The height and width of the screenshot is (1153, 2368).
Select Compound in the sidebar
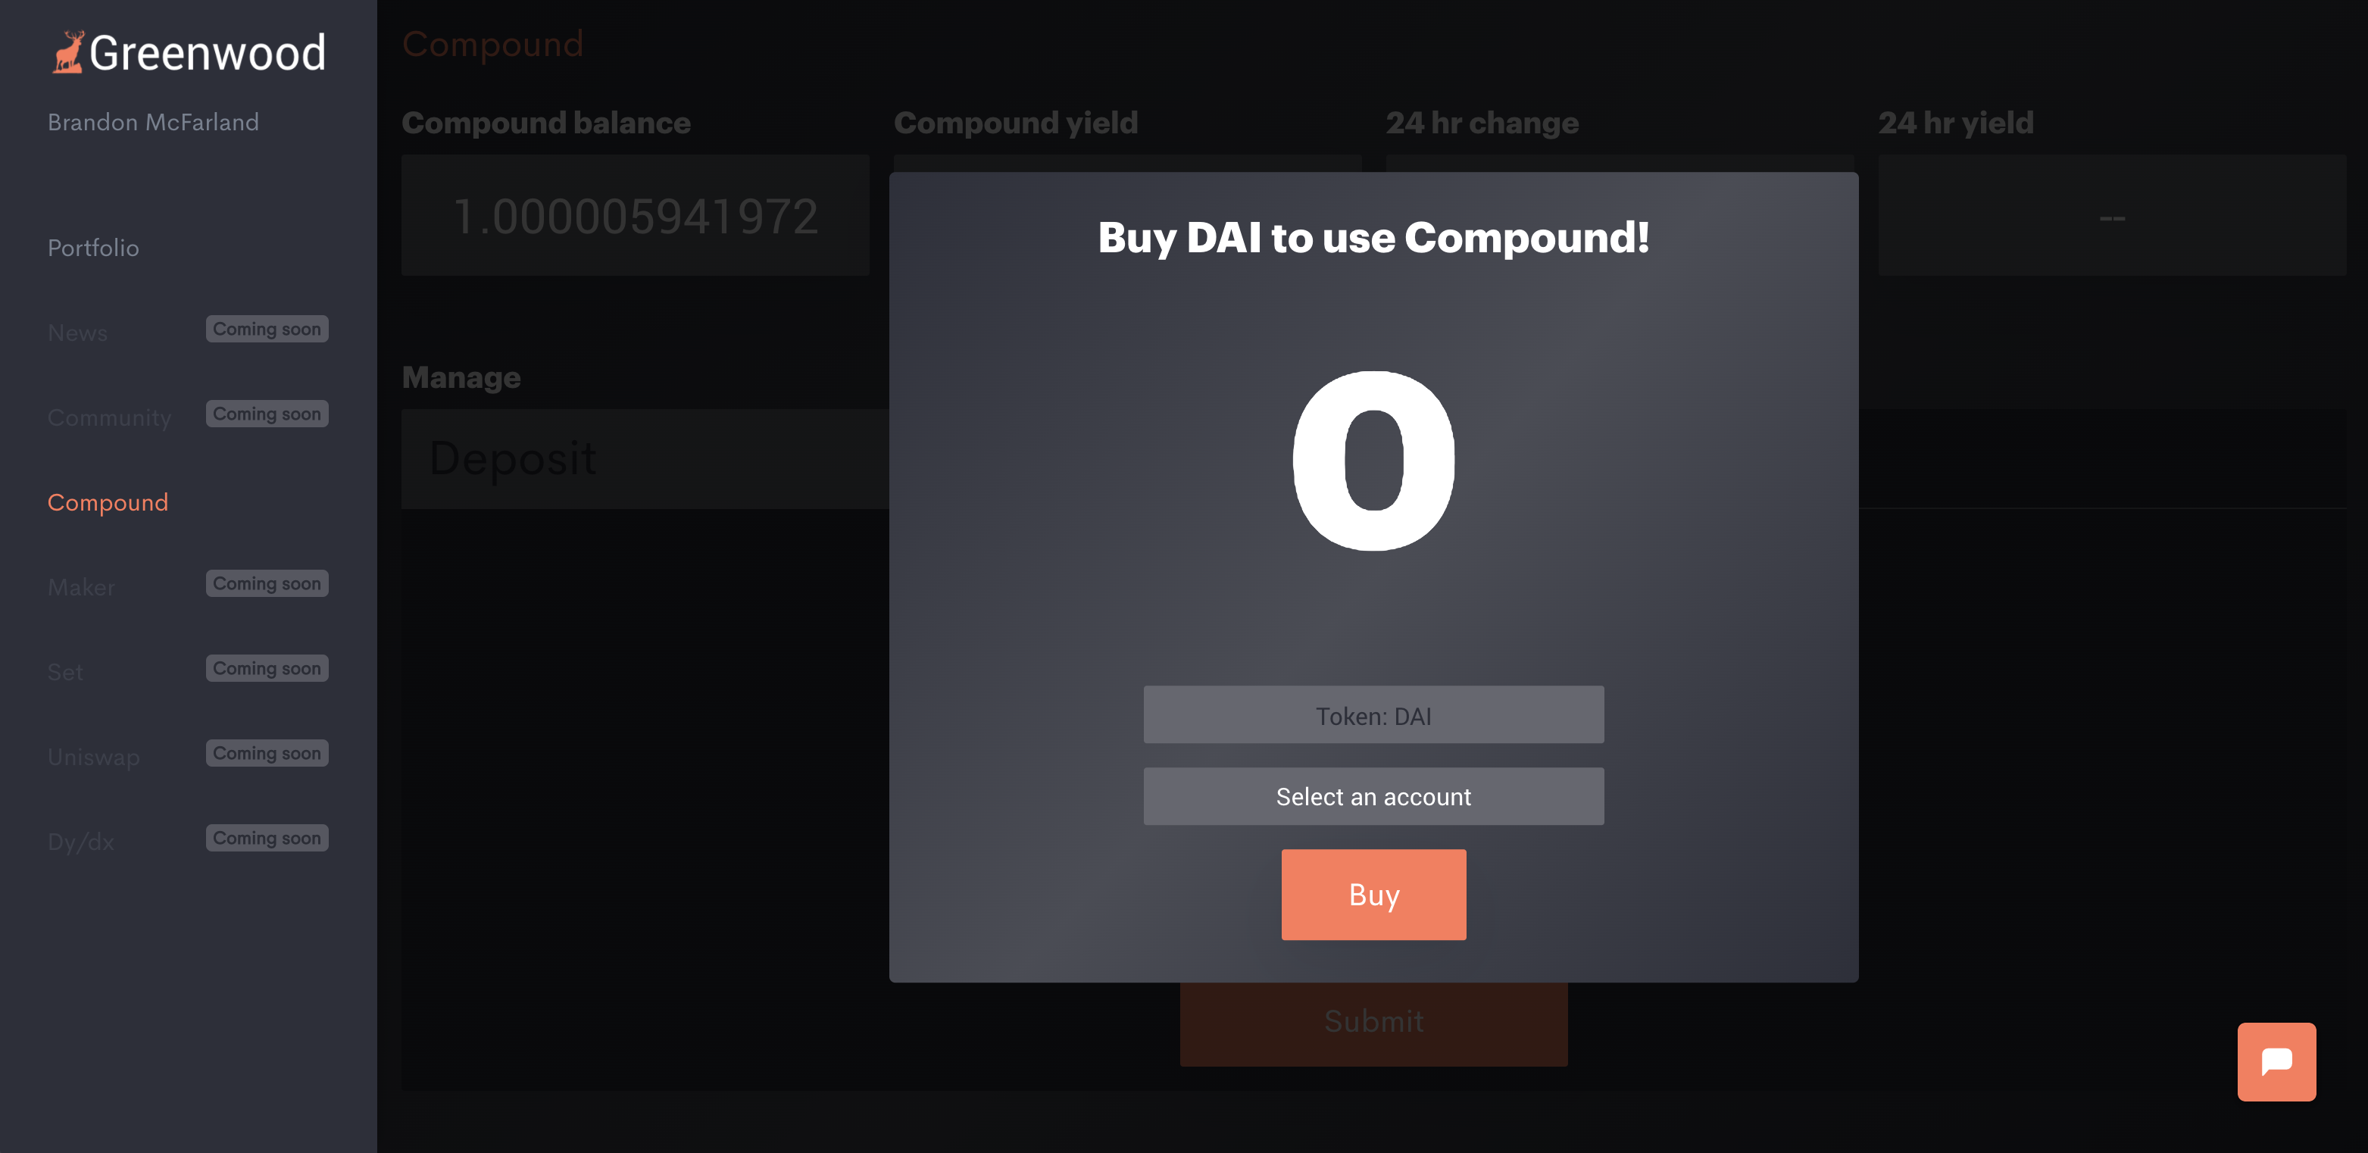tap(108, 502)
